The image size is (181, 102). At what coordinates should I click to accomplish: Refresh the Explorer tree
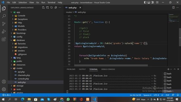pos(51,8)
